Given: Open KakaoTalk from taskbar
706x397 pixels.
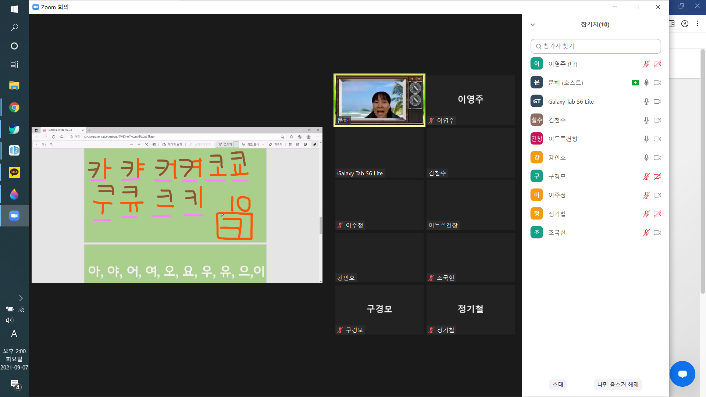Looking at the screenshot, I should (x=14, y=172).
